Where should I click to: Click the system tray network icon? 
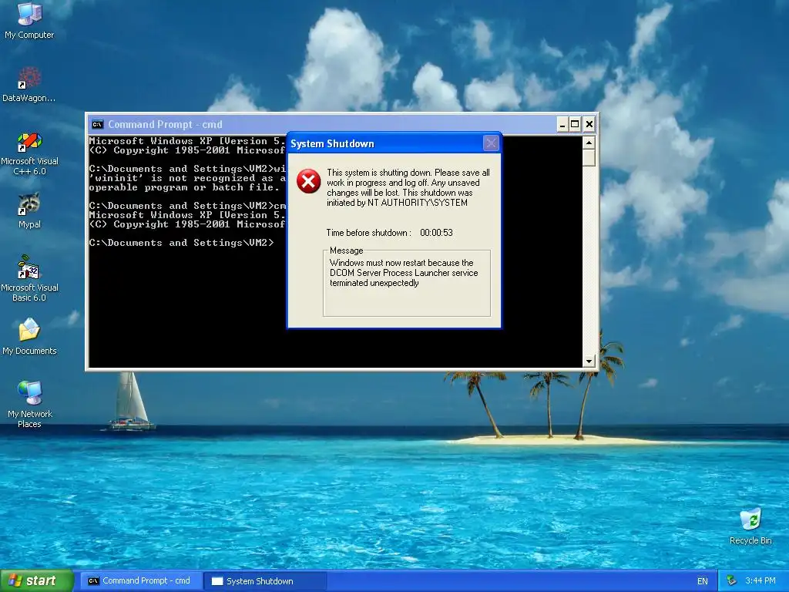(732, 581)
